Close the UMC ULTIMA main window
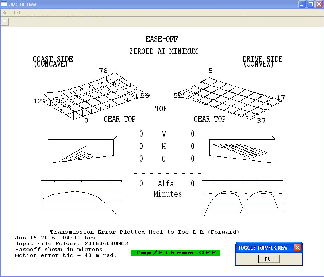 coord(319,4)
